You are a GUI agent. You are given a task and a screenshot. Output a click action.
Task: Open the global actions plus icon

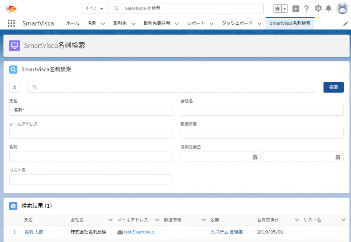[296, 9]
